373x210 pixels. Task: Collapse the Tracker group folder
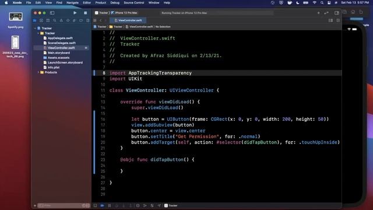point(38,33)
